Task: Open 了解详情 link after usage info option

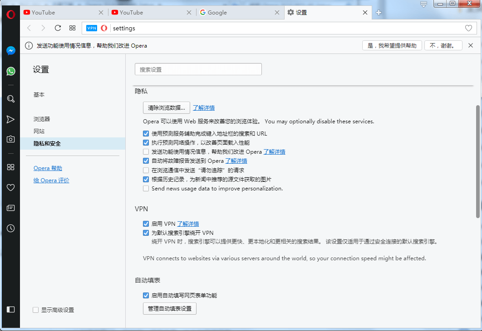Action: [275, 152]
